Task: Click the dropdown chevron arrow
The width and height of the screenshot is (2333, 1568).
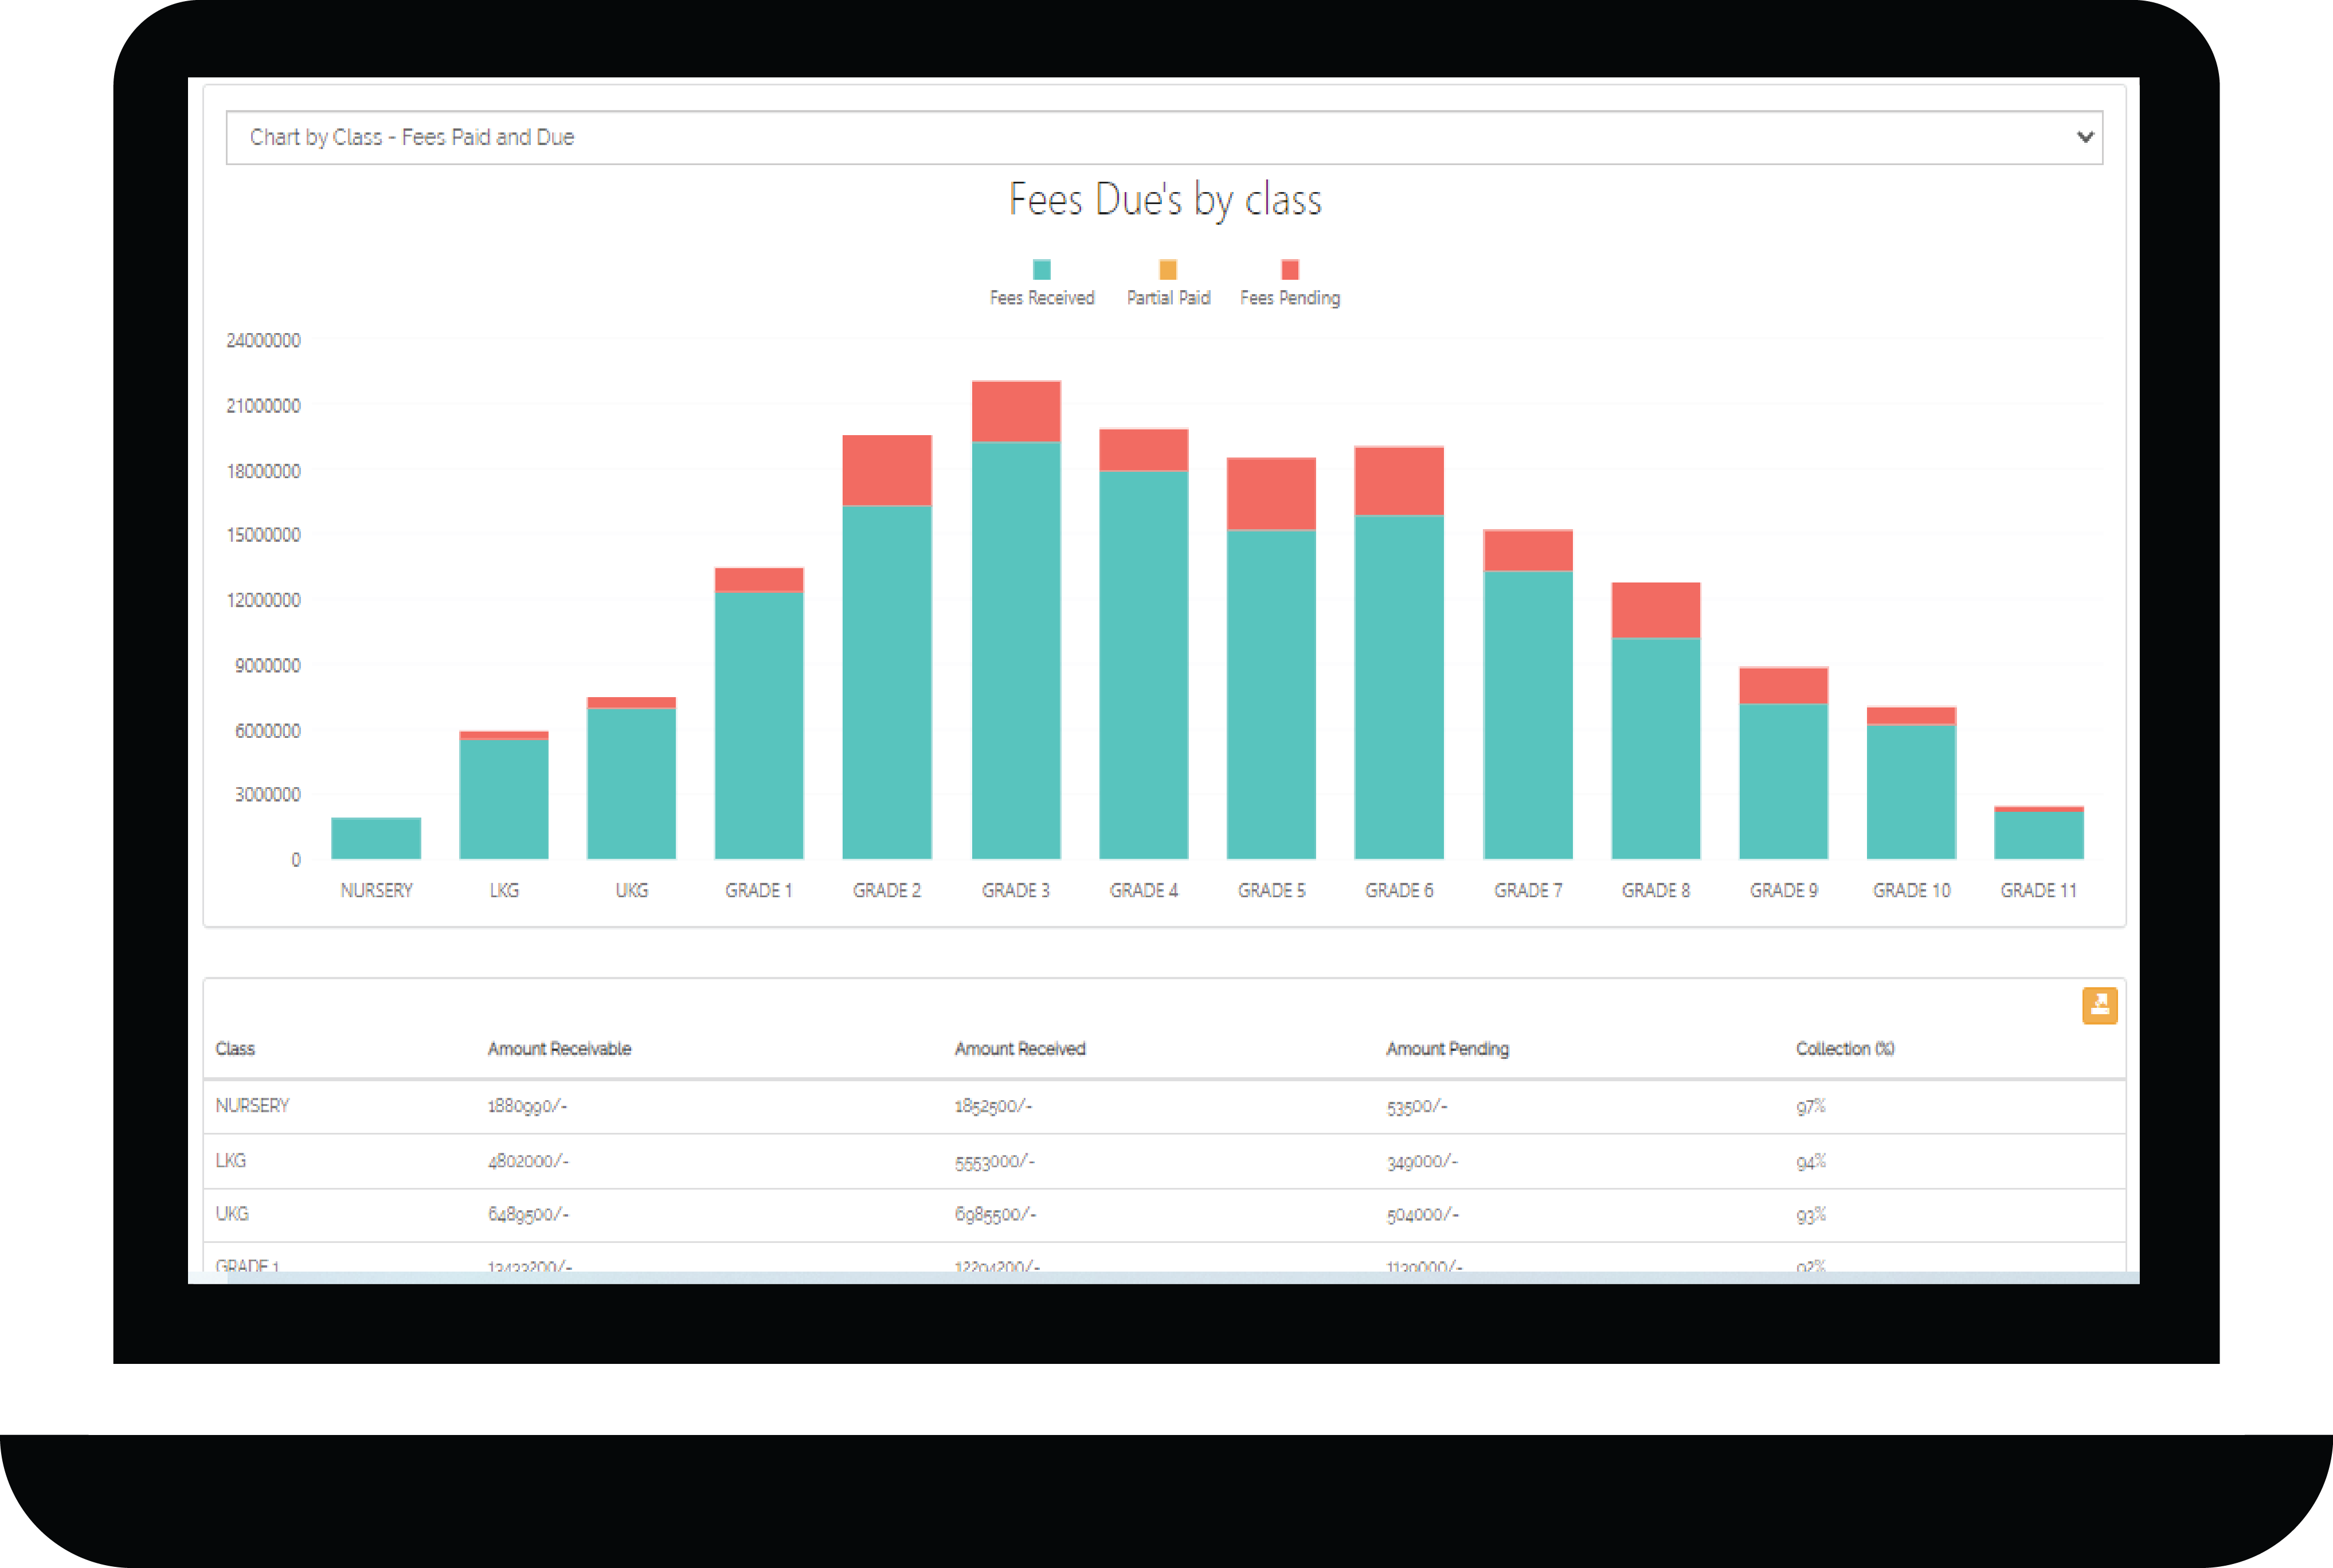Action: coord(2085,137)
